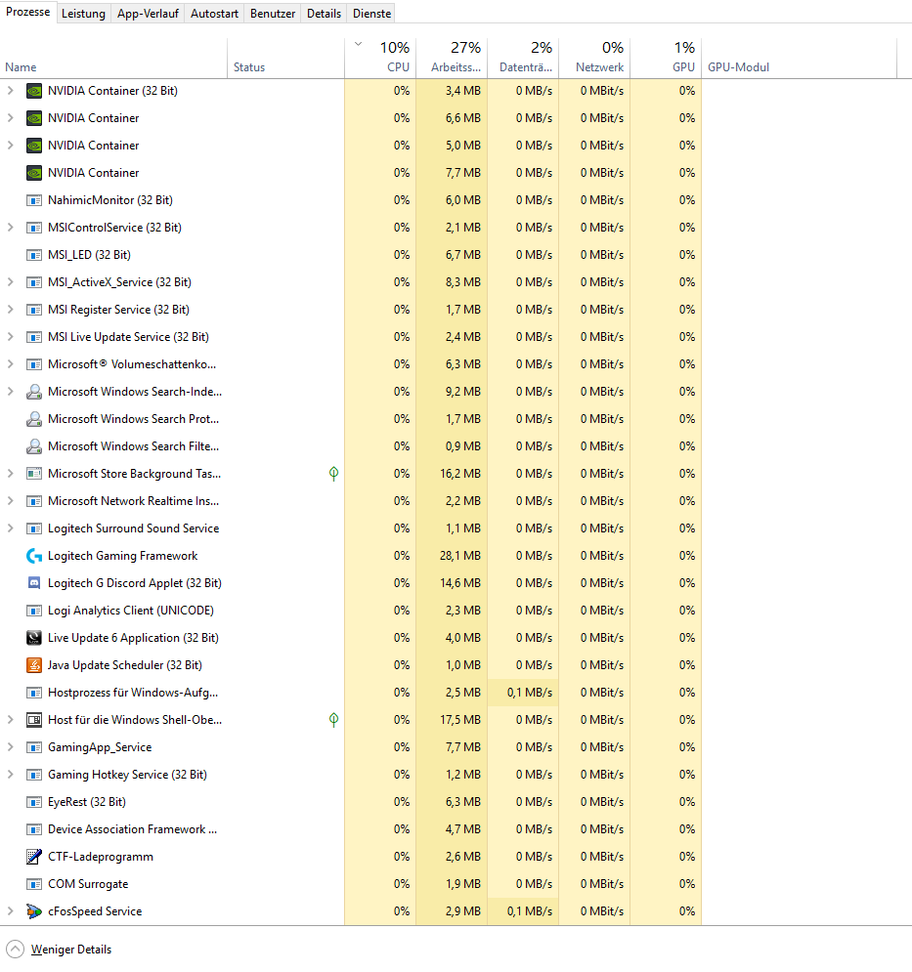The width and height of the screenshot is (912, 972).
Task: Expand the Microsoft Network Realtime Inspection row
Action: click(x=11, y=501)
